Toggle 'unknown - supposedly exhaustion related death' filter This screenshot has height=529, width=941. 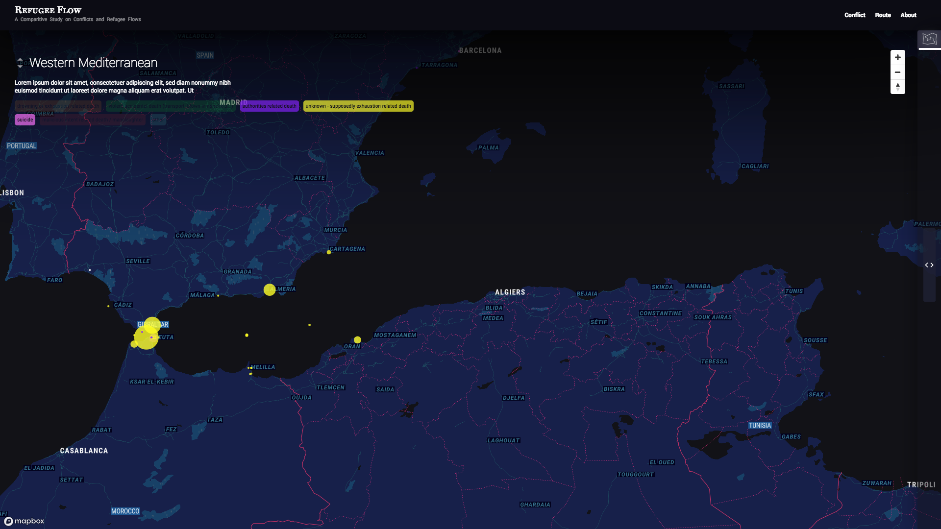358,106
